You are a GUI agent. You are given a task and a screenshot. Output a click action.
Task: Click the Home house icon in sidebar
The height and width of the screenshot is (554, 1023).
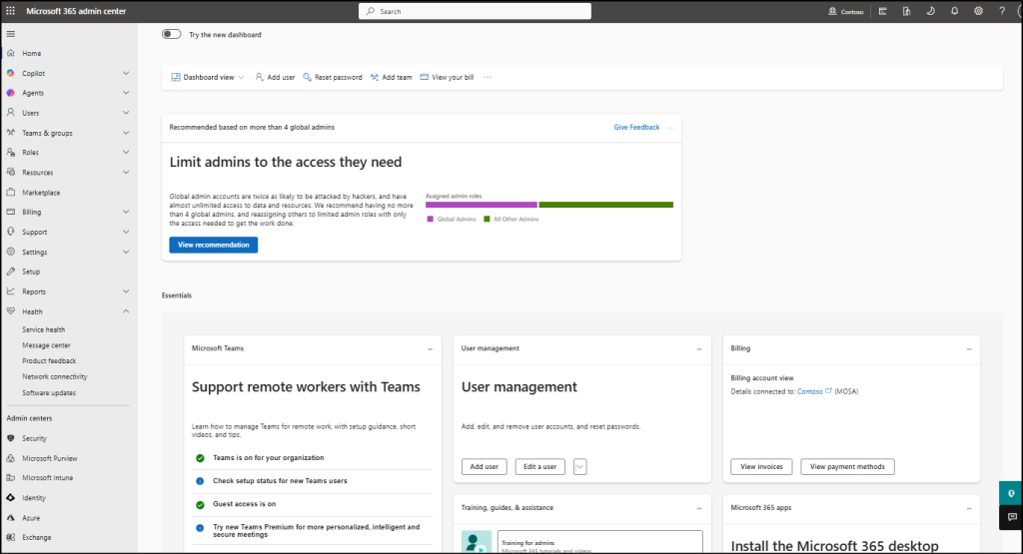[10, 54]
